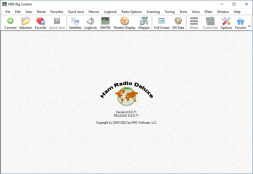The height and width of the screenshot is (174, 253).
Task: Click the Sliders toolbar icon
Action: pos(194,23)
